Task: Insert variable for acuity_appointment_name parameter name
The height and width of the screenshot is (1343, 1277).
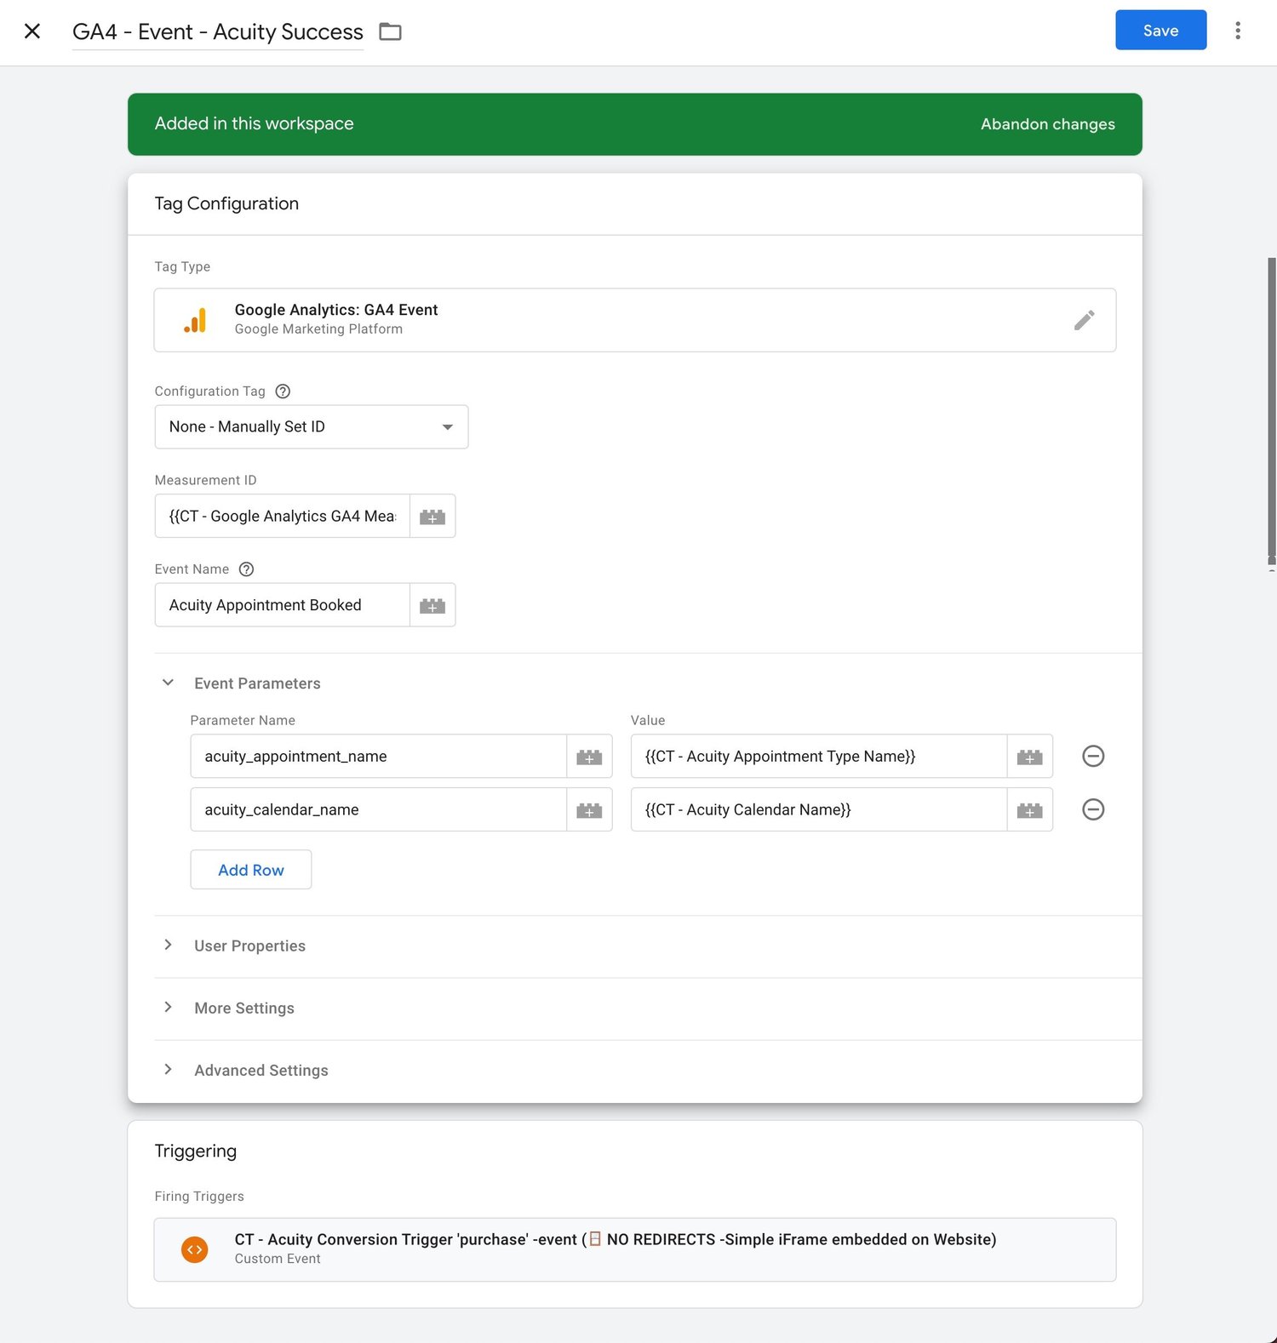Action: tap(589, 757)
